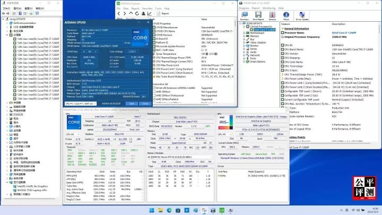382x215 pixels.
Task: Open HWiNFO Monitoring menu
Action: (269, 8)
